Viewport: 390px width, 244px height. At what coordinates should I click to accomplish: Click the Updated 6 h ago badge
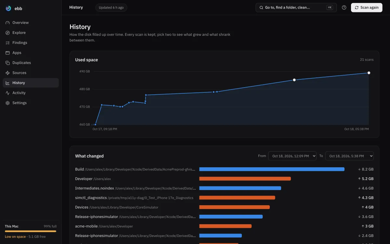coord(111,7)
